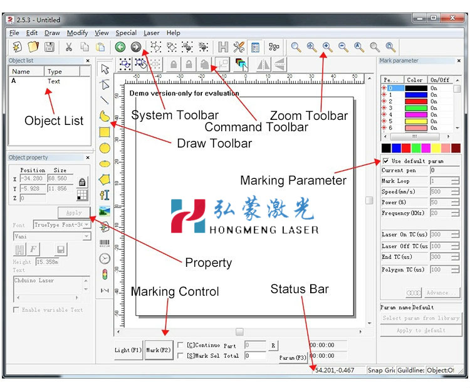This screenshot has height=388, width=470.
Task: Open the File menu
Action: click(14, 33)
